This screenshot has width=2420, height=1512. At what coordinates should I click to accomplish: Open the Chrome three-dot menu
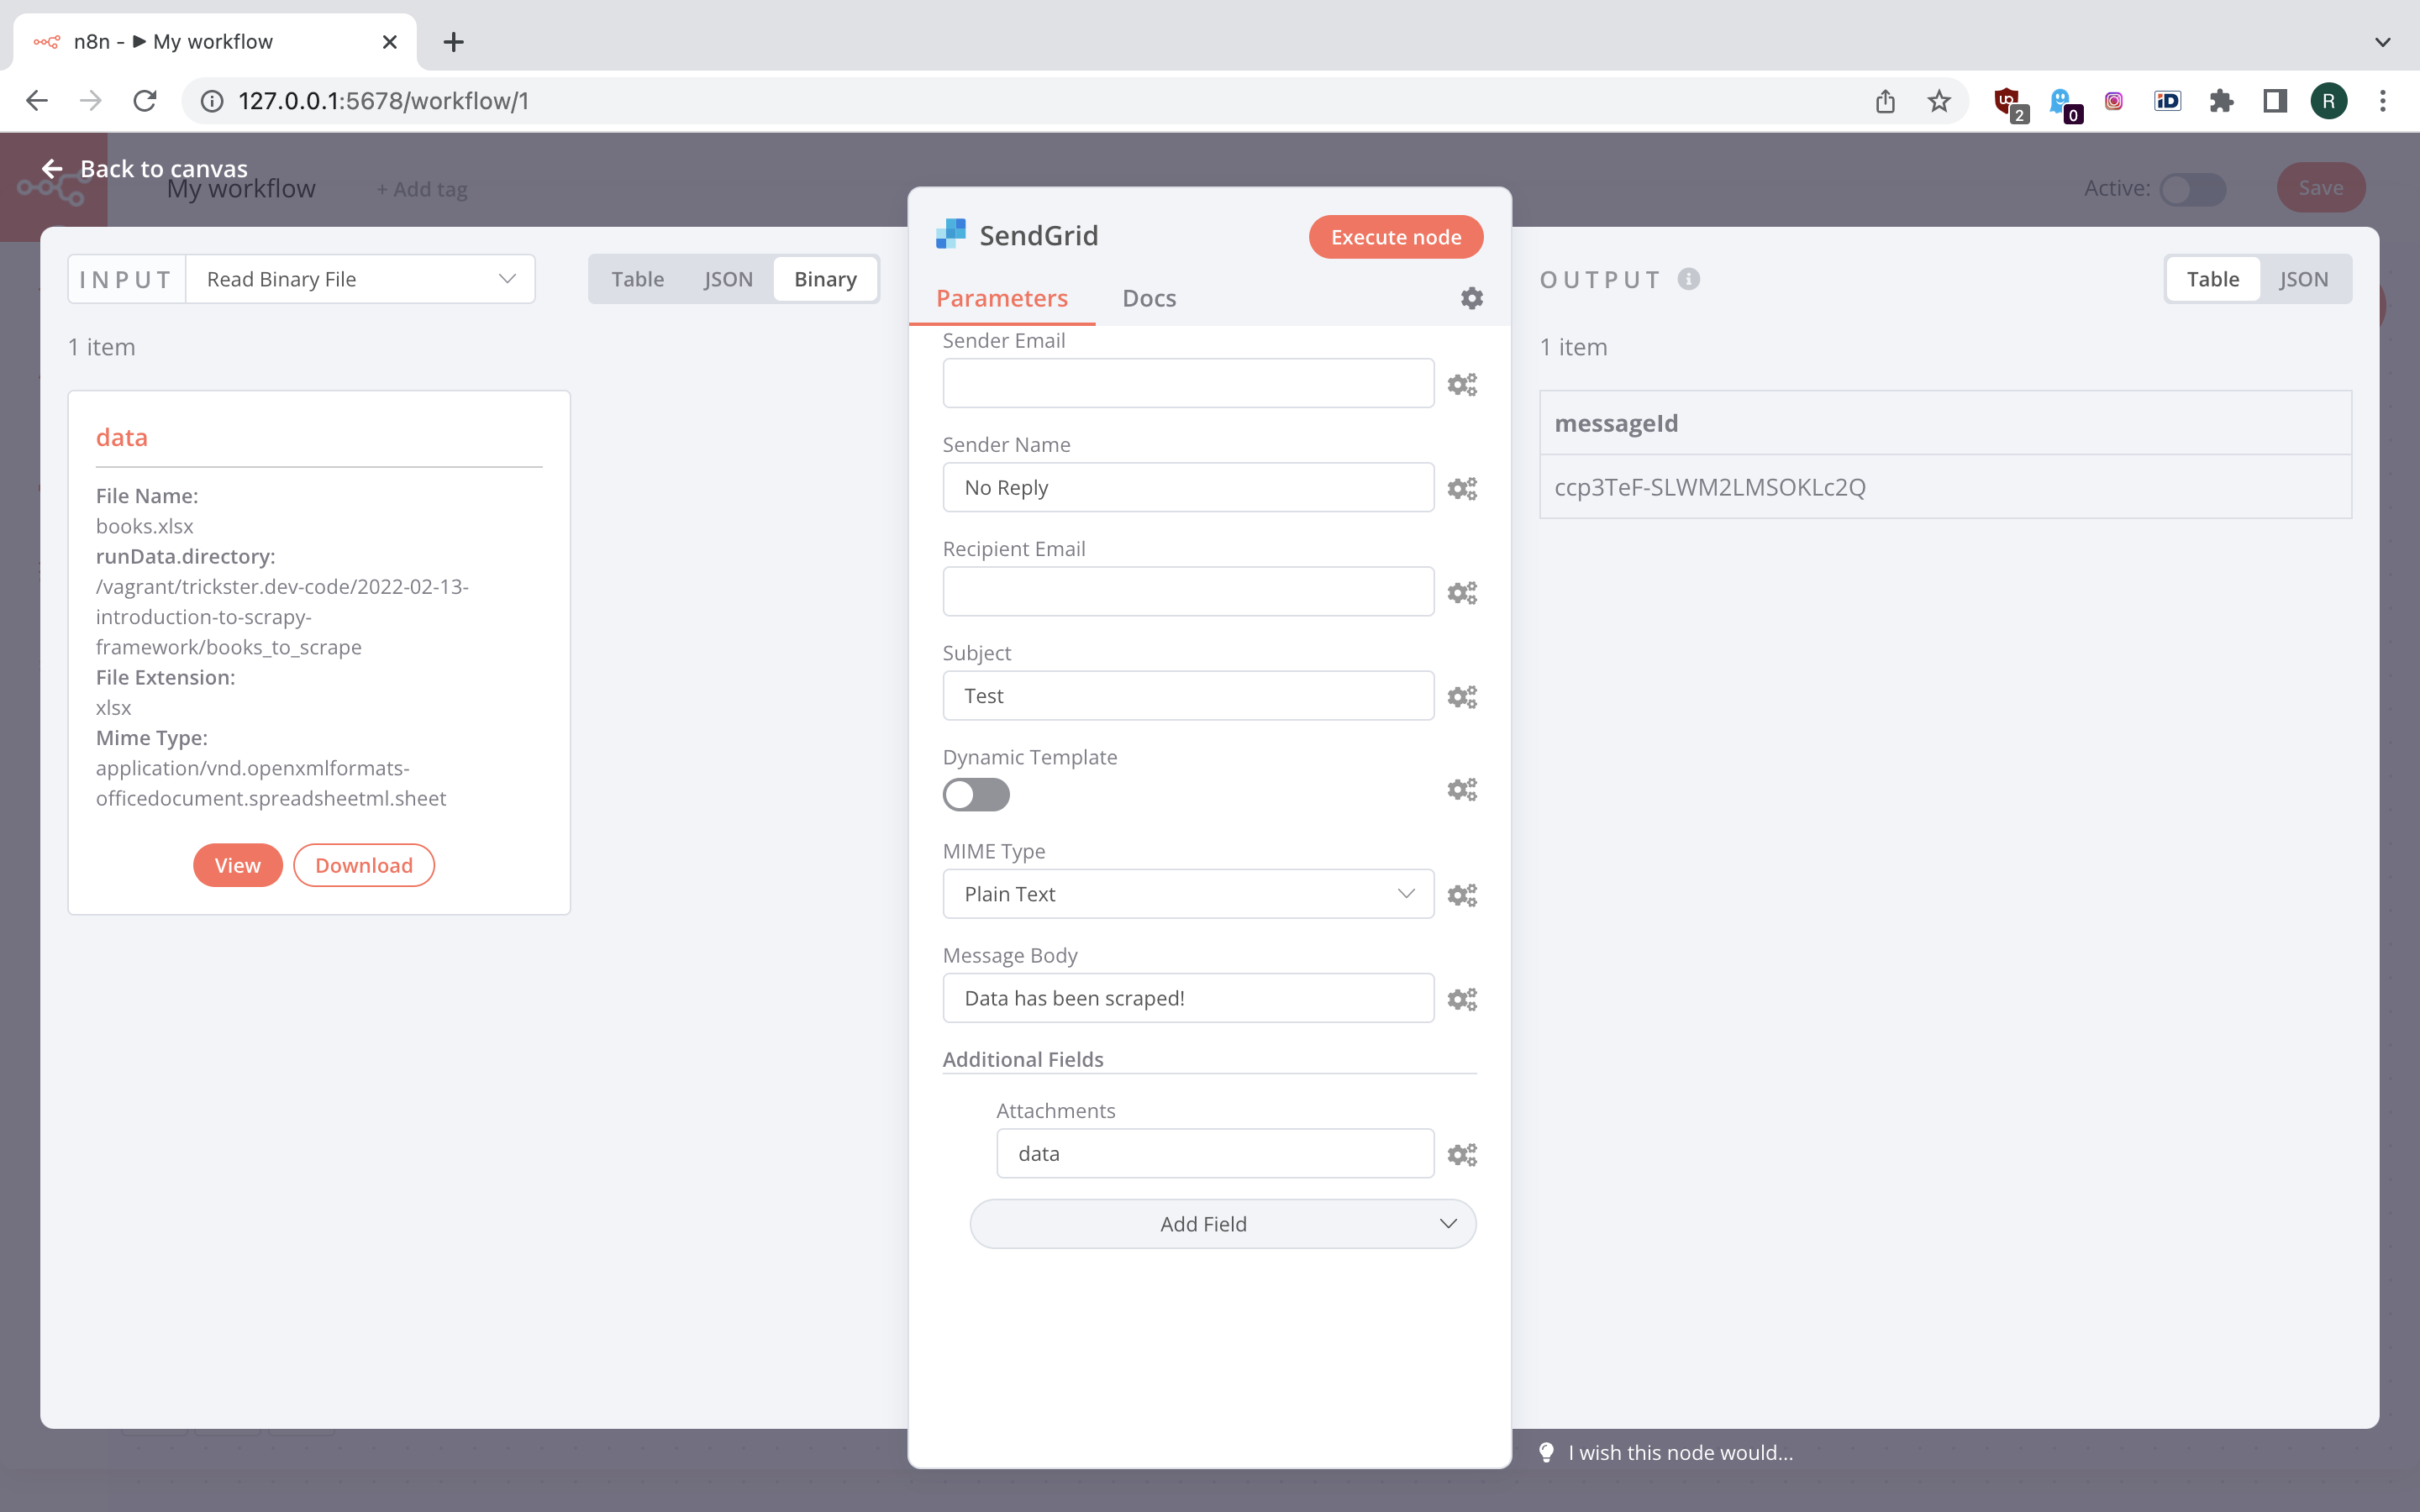[2383, 101]
